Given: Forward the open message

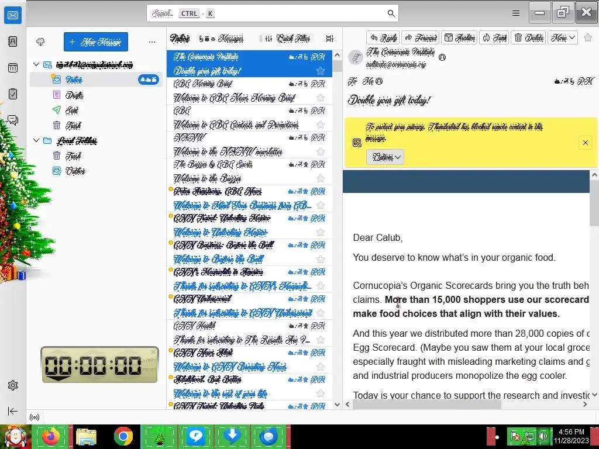Looking at the screenshot, I should (420, 37).
